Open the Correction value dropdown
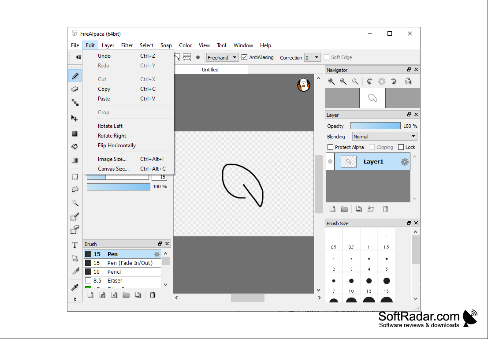The height and width of the screenshot is (339, 488). (x=313, y=57)
